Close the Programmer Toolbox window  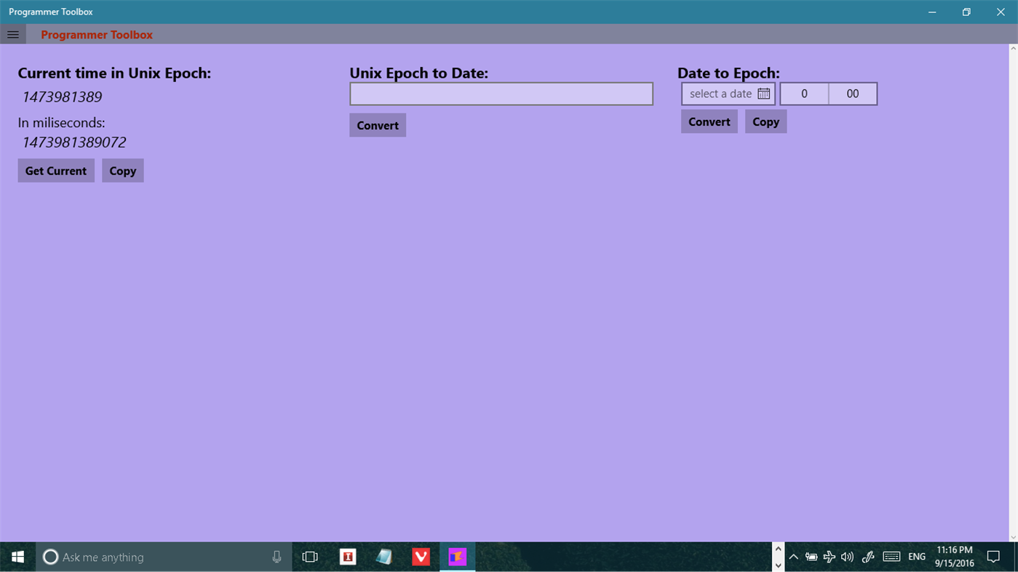(1001, 12)
